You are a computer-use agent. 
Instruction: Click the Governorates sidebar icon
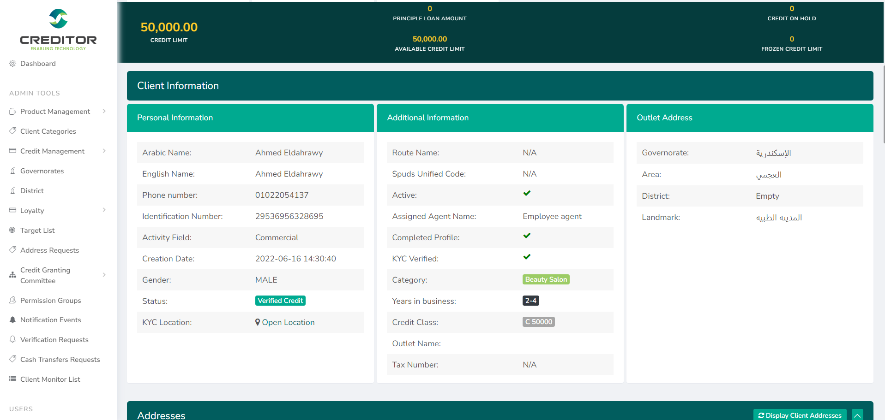pyautogui.click(x=12, y=171)
